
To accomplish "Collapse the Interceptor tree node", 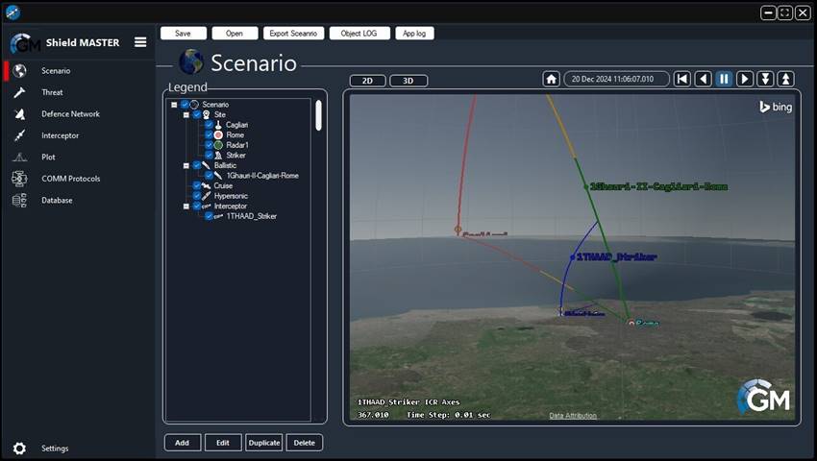I will 186,206.
